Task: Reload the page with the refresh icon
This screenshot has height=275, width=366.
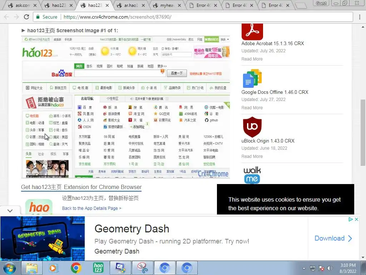Action: click(x=26, y=17)
